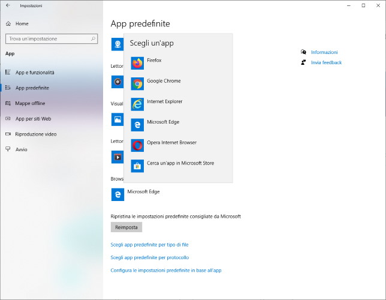This screenshot has width=386, height=300.
Task: Click the Scegli un'app popup title
Action: (x=152, y=43)
